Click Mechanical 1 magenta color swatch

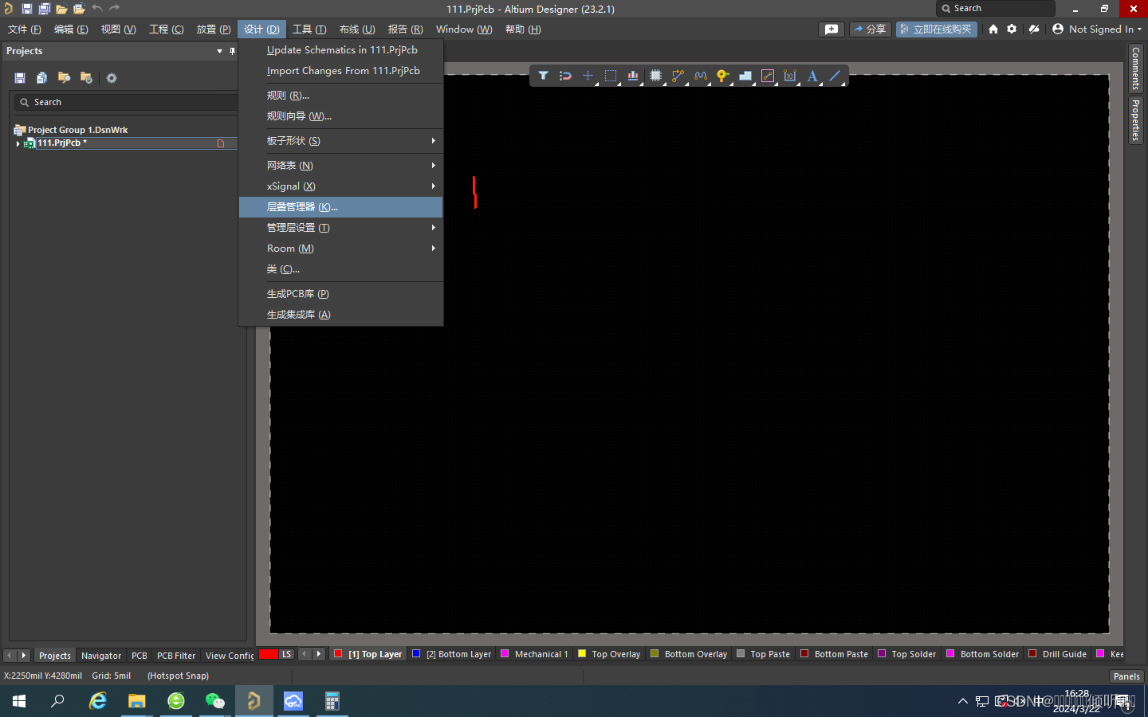click(x=505, y=653)
